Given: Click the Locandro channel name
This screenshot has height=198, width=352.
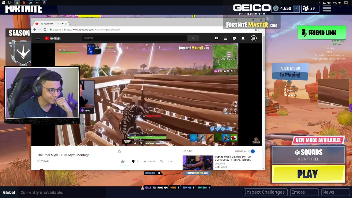Looking at the screenshot, I should [x=220, y=164].
